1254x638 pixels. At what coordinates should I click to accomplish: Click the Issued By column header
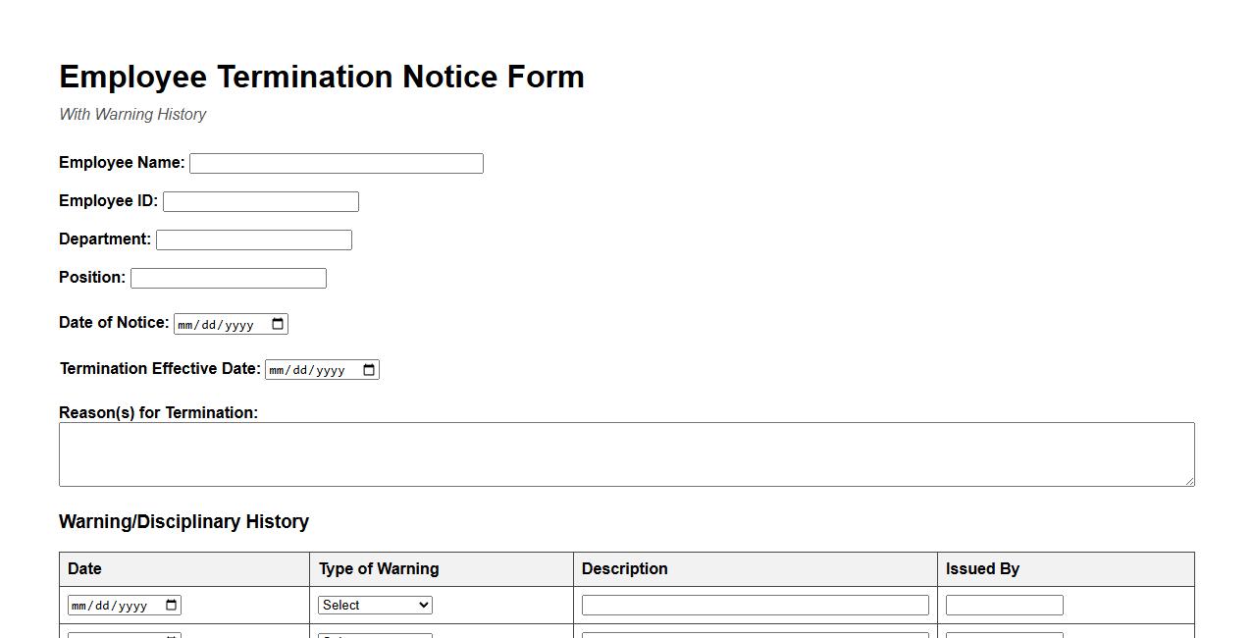point(982,568)
